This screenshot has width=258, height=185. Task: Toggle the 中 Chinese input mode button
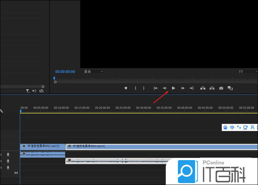[232, 127]
